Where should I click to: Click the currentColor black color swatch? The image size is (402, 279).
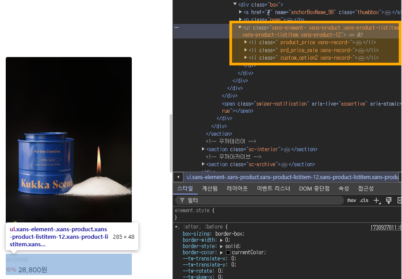coord(228,252)
